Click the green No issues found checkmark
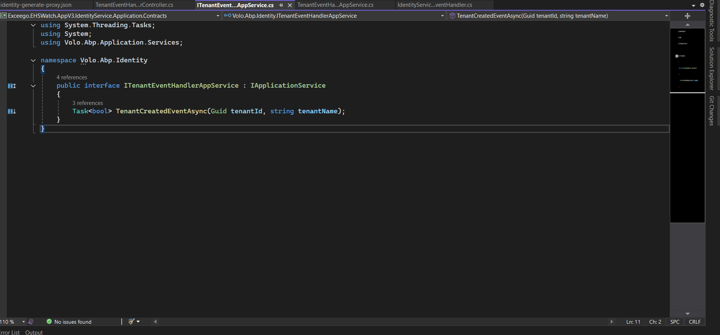The image size is (720, 335). (x=49, y=321)
